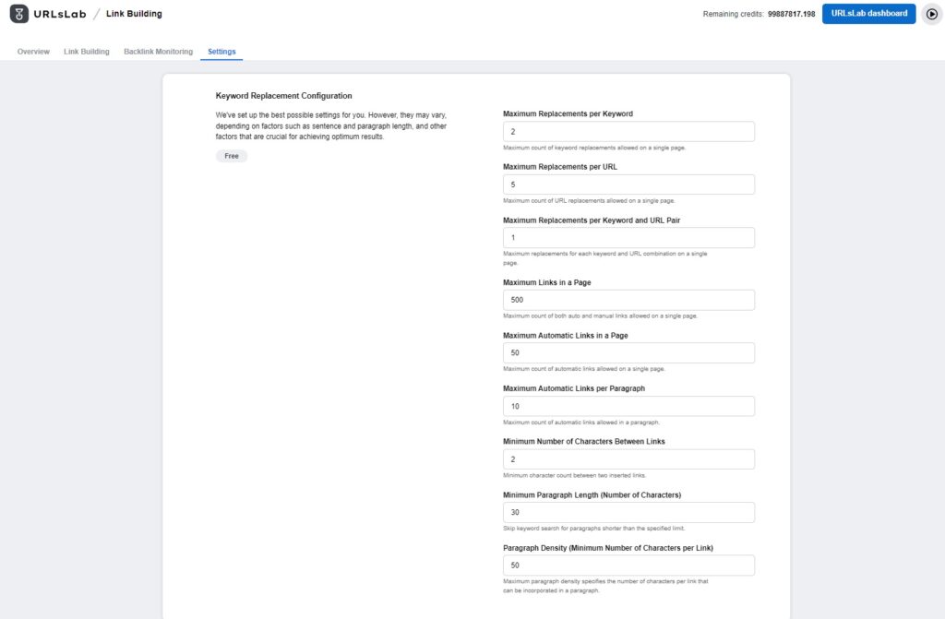This screenshot has width=945, height=619.
Task: Click the URLsLab brand name text
Action: tap(60, 14)
